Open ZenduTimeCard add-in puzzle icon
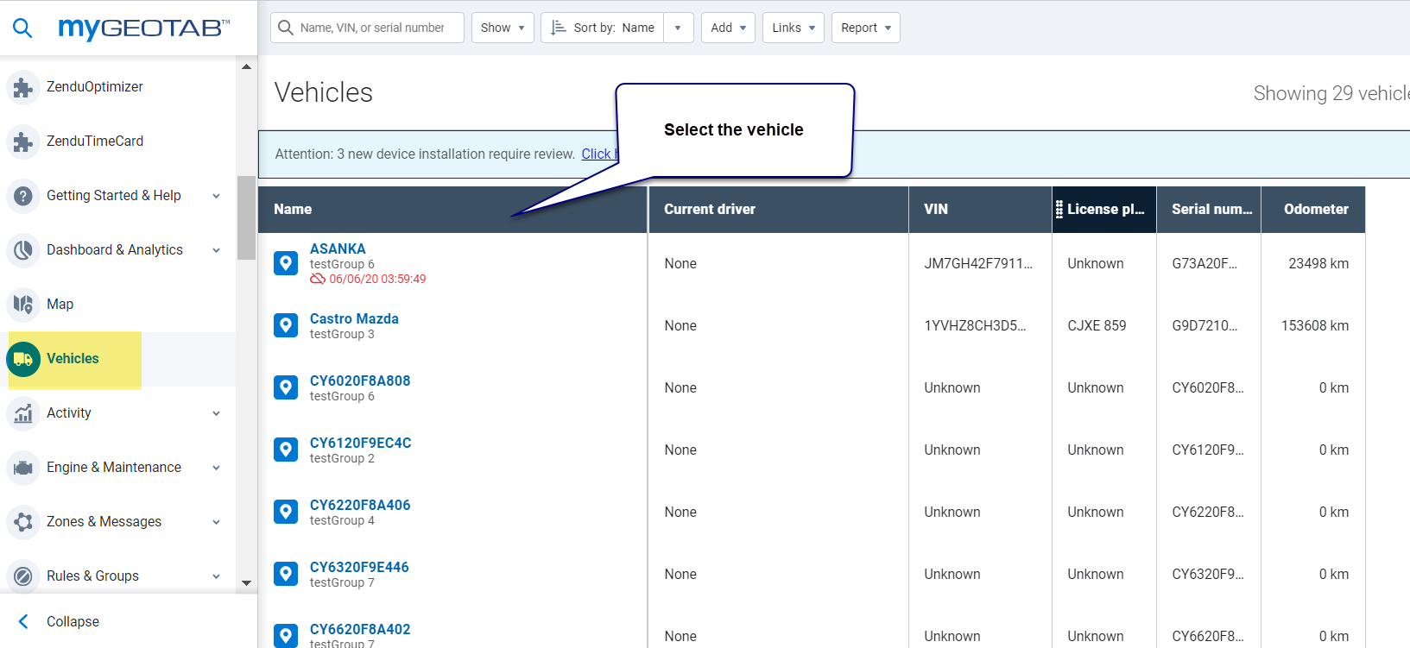The width and height of the screenshot is (1410, 648). click(x=23, y=142)
